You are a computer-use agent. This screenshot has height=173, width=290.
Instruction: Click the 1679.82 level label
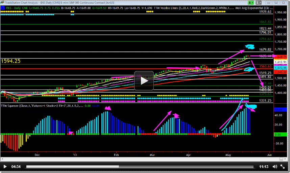click(x=265, y=49)
